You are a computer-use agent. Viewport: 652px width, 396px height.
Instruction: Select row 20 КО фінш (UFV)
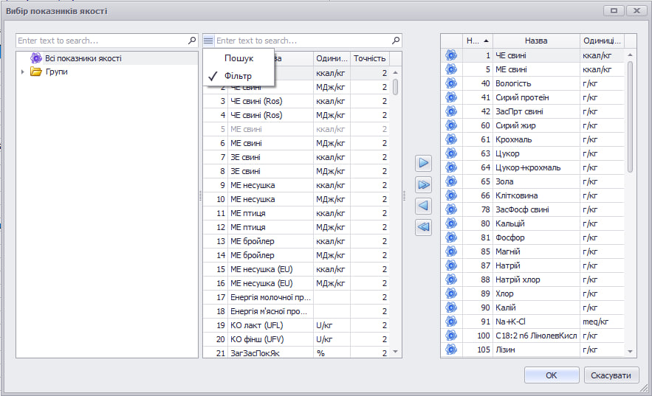point(297,339)
